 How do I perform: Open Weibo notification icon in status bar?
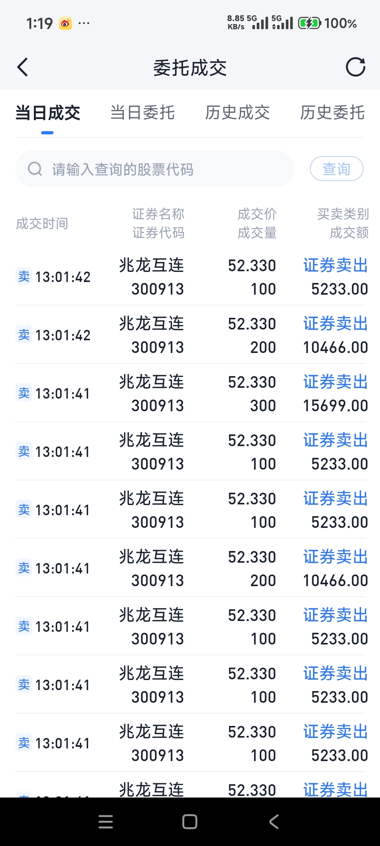tap(66, 23)
